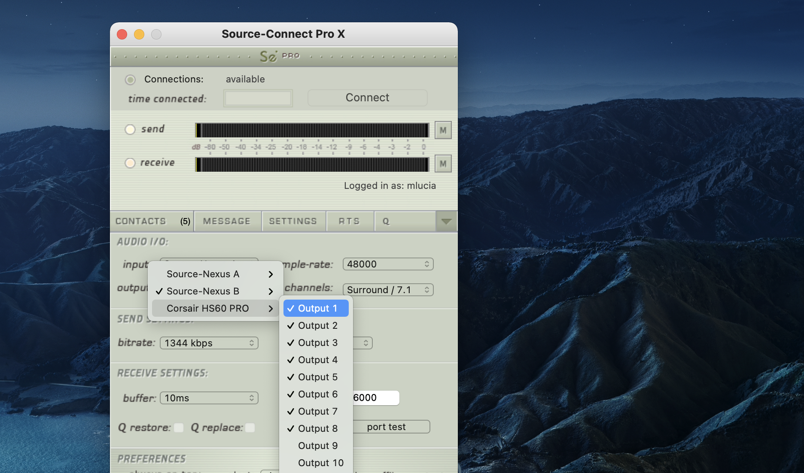Open the sample-rate 48000 dropdown

(x=388, y=264)
